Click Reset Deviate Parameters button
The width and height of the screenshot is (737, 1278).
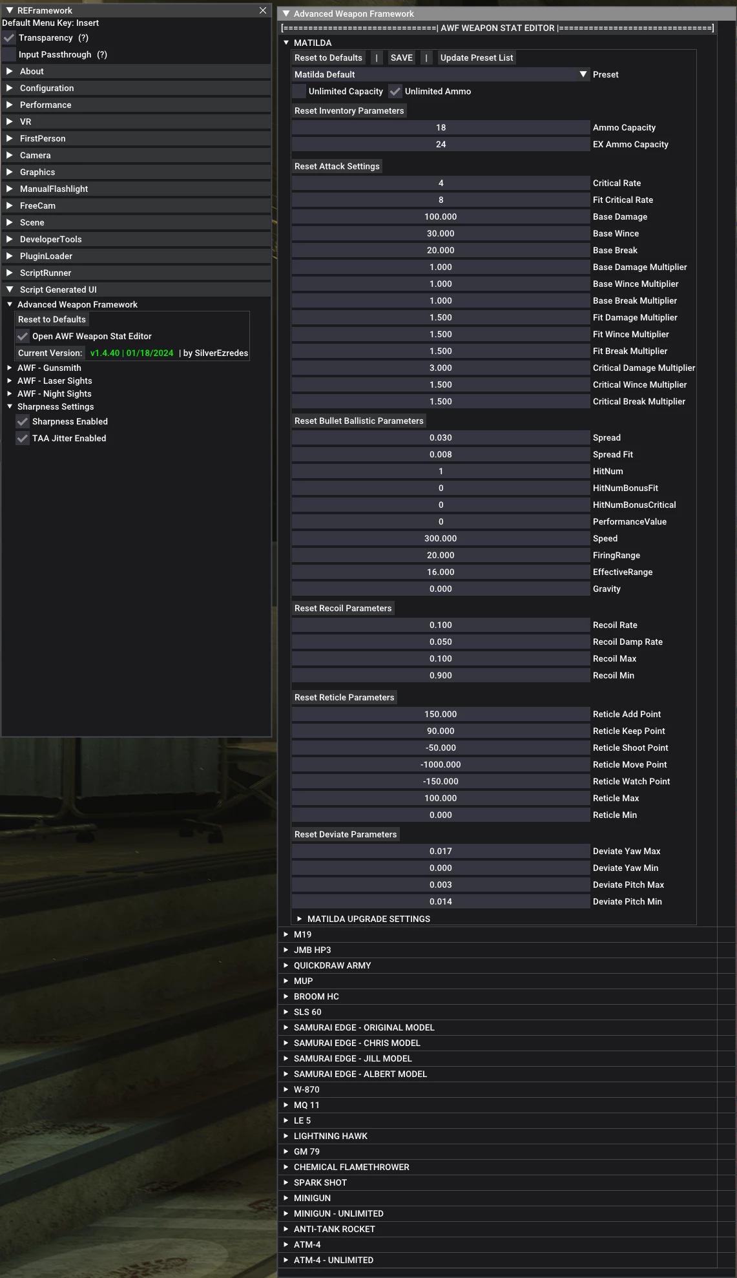click(346, 834)
